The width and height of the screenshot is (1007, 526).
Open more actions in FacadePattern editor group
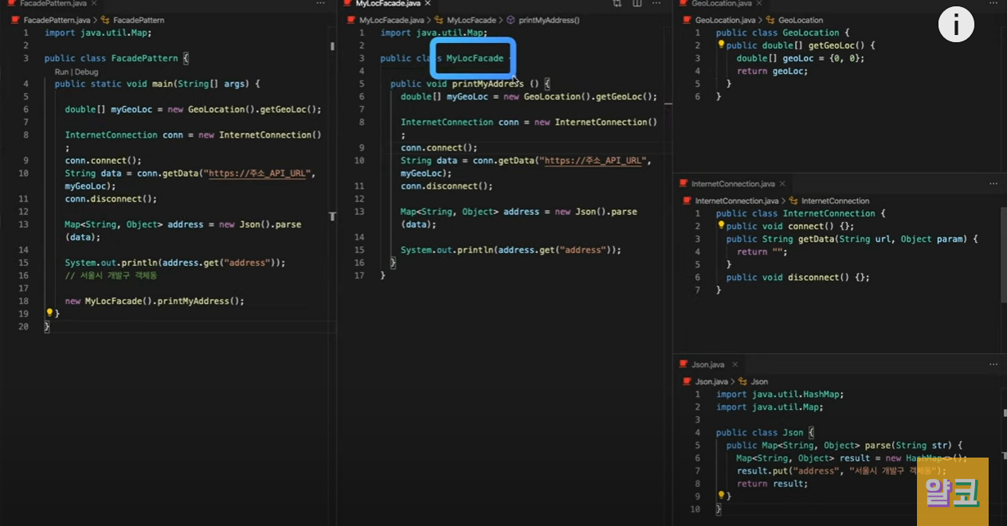[320, 4]
